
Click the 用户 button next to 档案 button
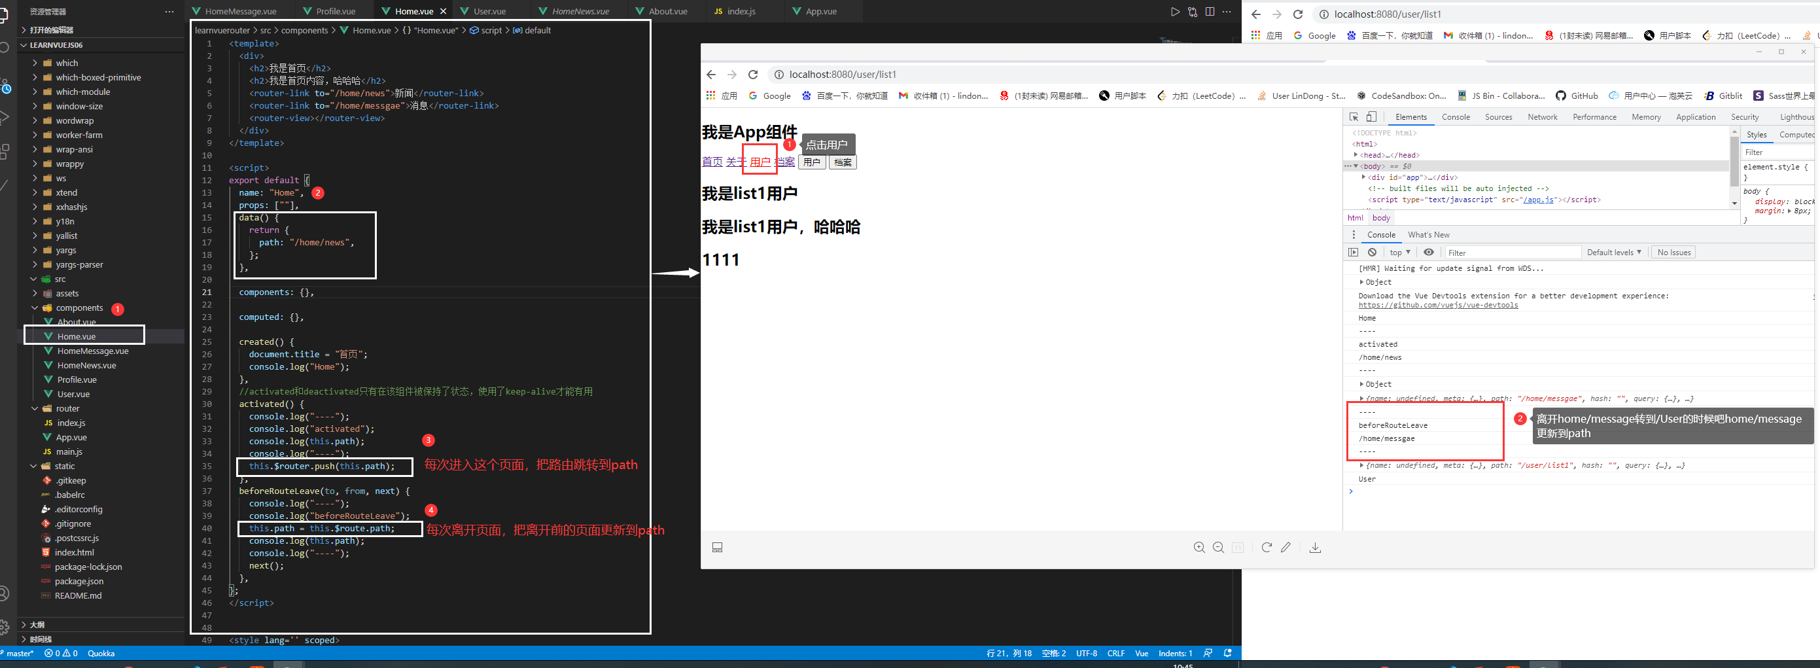pos(813,162)
